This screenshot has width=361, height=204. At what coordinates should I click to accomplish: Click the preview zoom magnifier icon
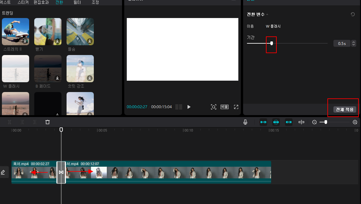[213, 107]
